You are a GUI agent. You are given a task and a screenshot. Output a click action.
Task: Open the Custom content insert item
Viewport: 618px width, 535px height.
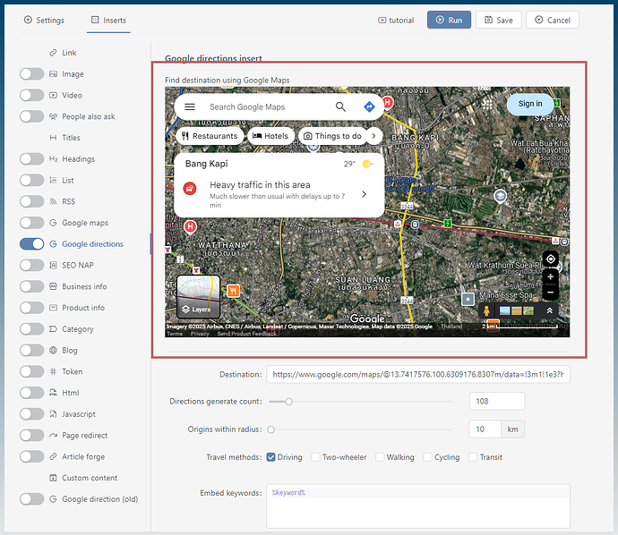(x=83, y=478)
